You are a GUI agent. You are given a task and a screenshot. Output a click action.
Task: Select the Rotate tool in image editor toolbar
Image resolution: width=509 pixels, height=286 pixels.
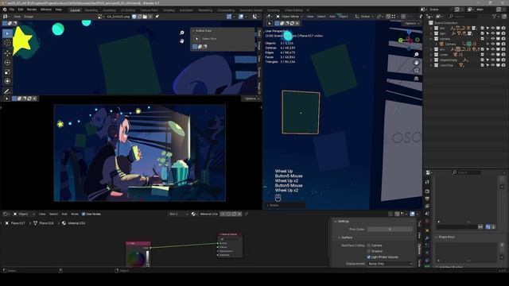(7, 62)
